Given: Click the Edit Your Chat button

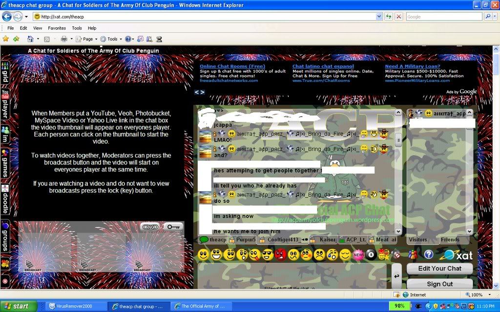Looking at the screenshot, I should [440, 269].
